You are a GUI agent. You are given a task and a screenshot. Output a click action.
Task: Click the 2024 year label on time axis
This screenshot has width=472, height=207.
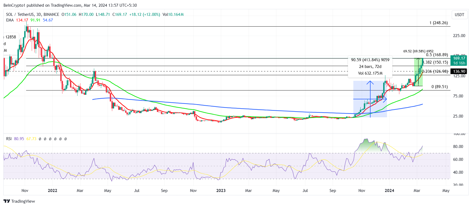click(x=389, y=191)
